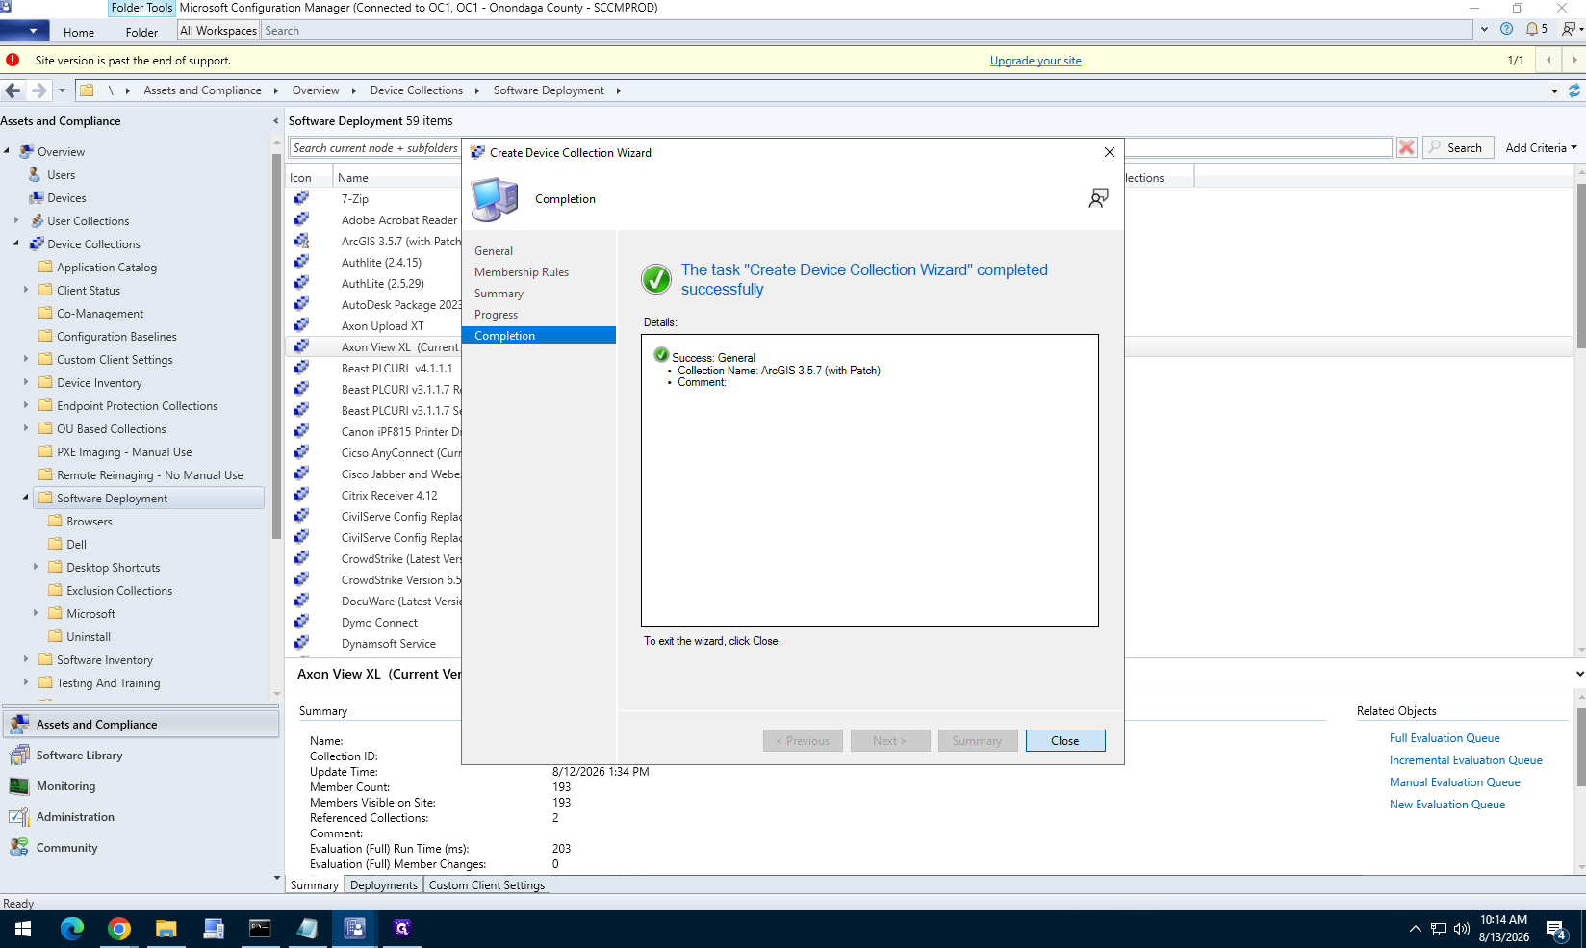Select Membership Rules step in the wizard

tap(522, 272)
